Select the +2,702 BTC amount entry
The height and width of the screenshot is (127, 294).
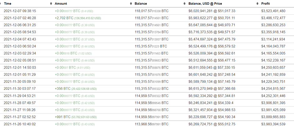pyautogui.click(x=64, y=18)
